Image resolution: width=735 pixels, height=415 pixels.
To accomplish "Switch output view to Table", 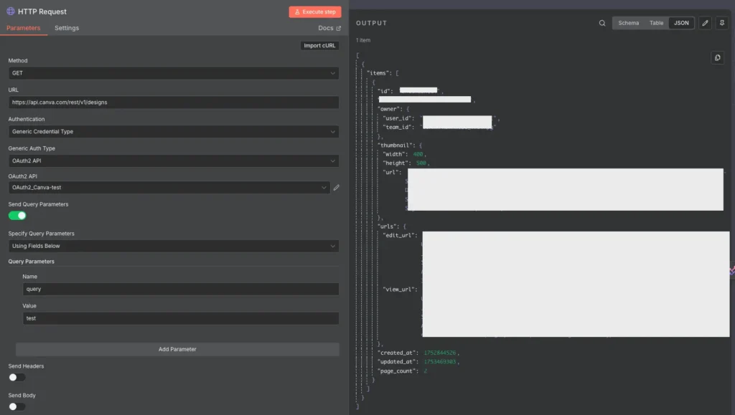I will click(x=656, y=23).
